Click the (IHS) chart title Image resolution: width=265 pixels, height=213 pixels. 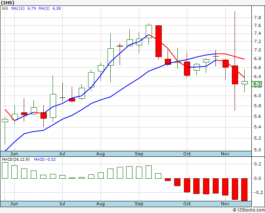(x=7, y=3)
